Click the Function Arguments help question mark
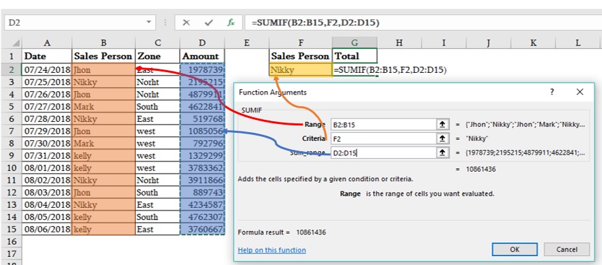The image size is (602, 265). 551,92
